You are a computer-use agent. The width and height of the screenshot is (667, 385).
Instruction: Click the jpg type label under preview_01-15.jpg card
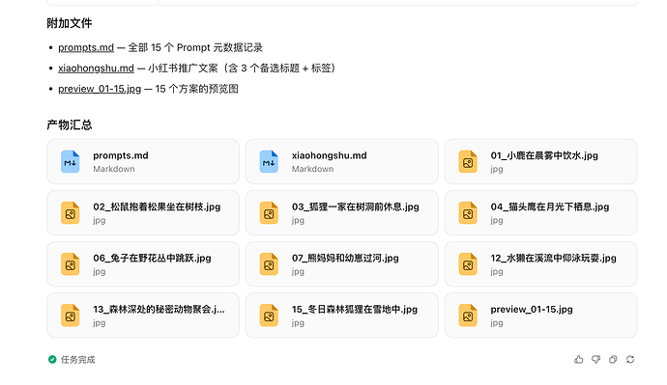pyautogui.click(x=497, y=322)
